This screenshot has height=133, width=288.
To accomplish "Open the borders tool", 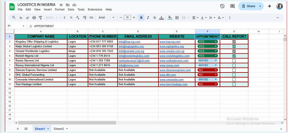I will (x=177, y=17).
